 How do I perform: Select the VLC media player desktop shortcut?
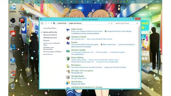[22, 10]
